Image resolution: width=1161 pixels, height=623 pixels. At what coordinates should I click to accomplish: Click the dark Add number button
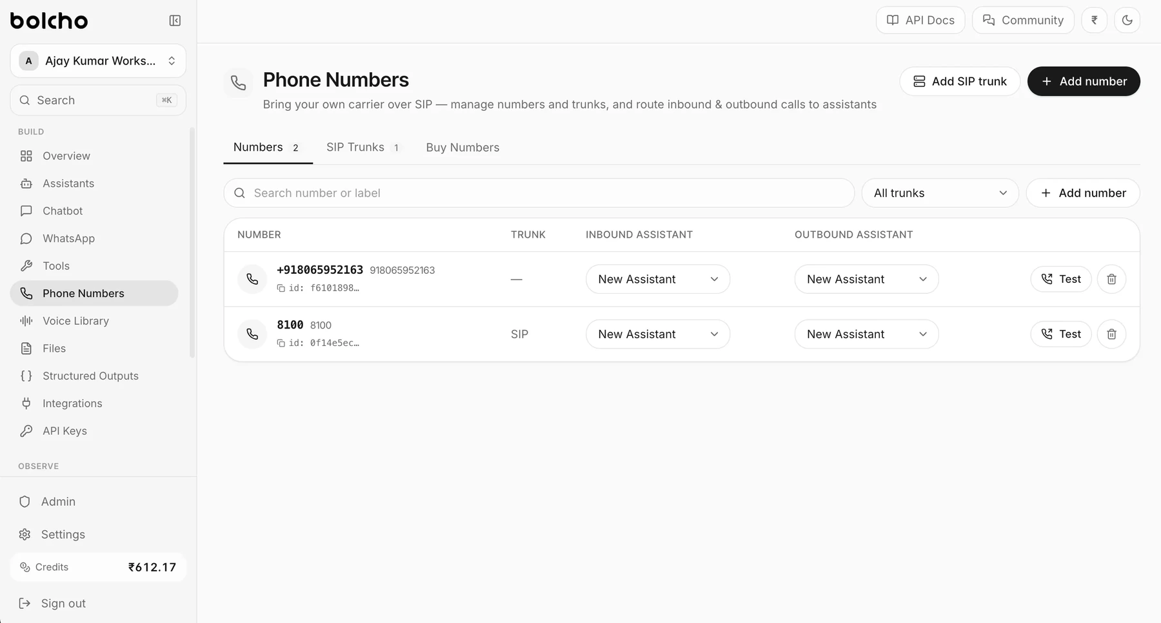click(1084, 81)
